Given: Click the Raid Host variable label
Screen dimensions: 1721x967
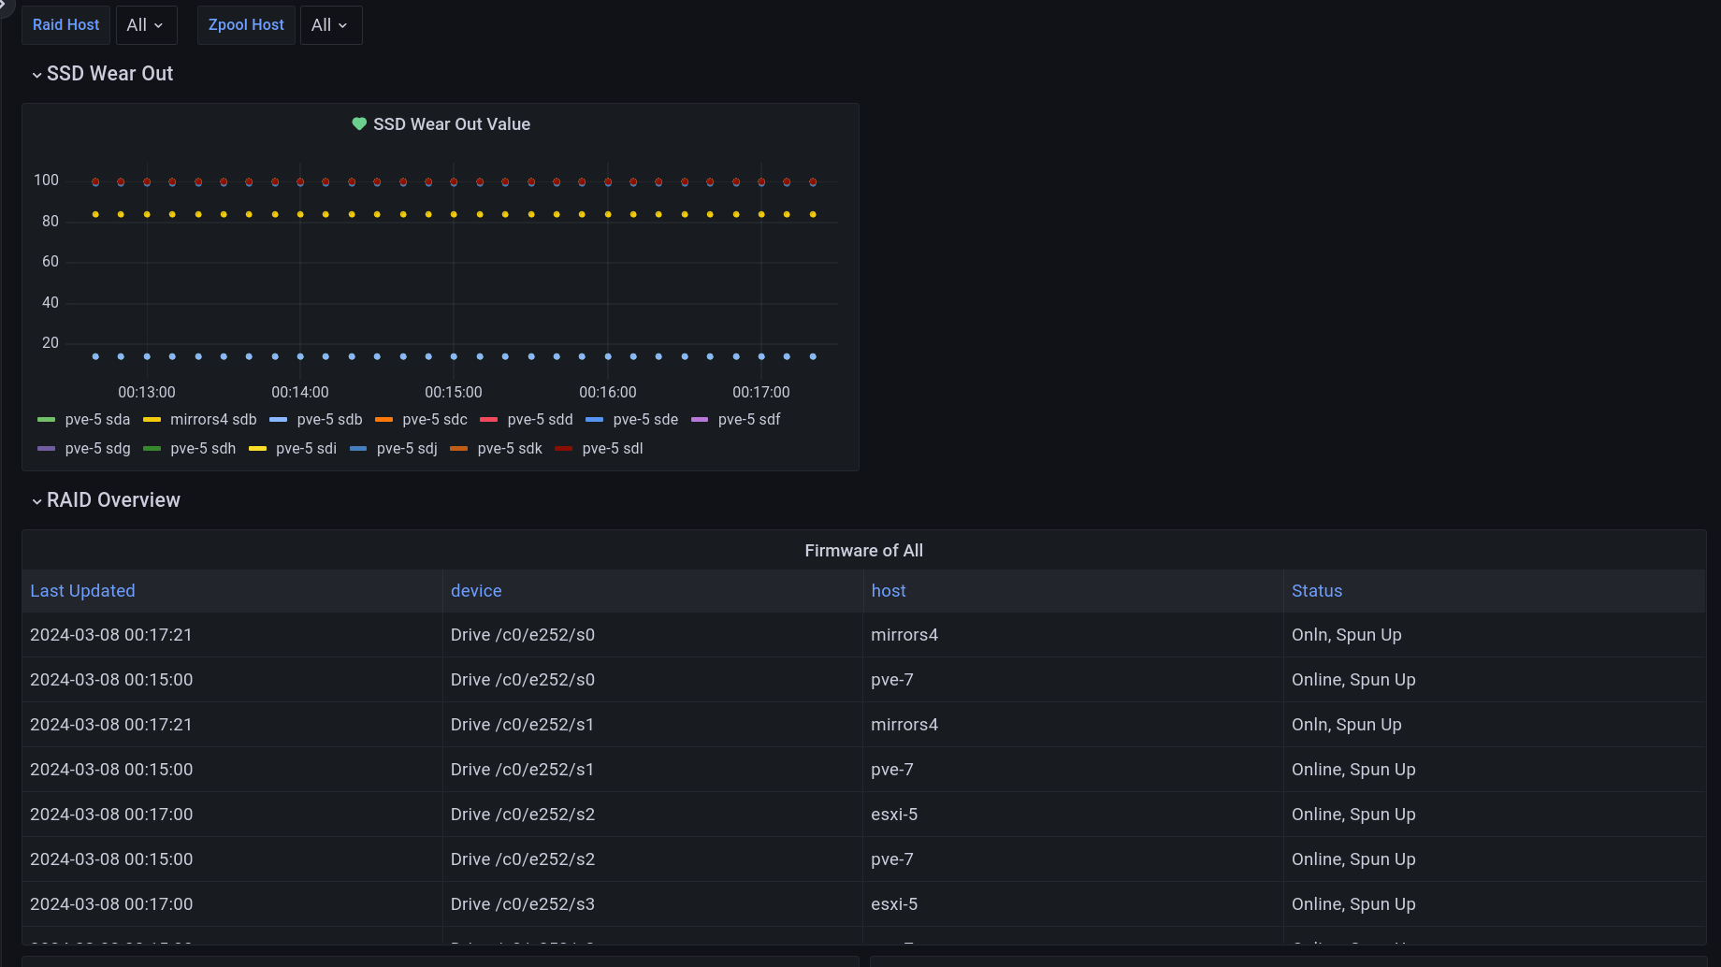Looking at the screenshot, I should (65, 25).
